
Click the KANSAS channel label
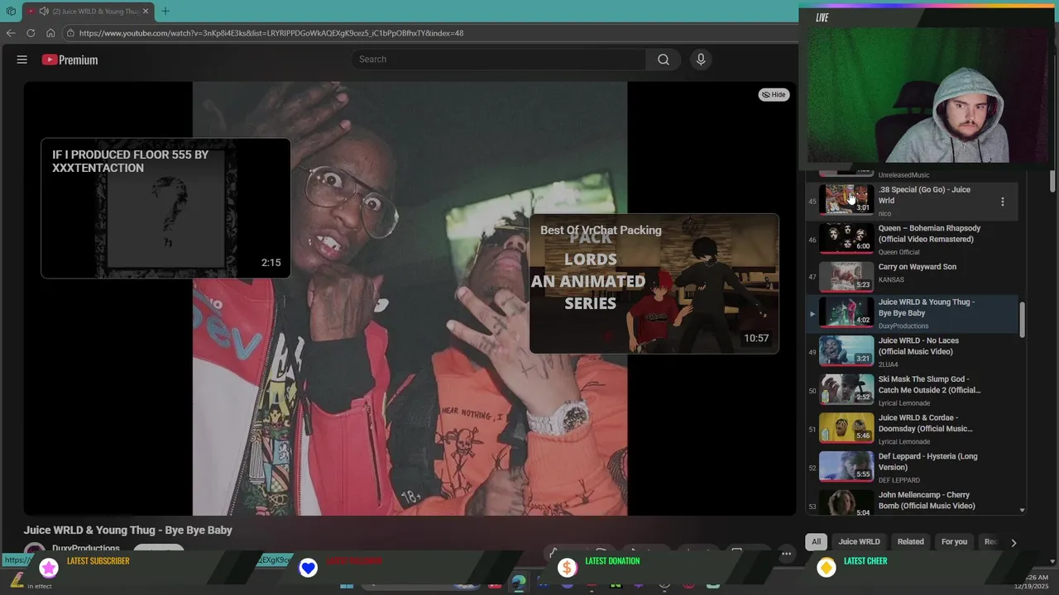point(891,280)
